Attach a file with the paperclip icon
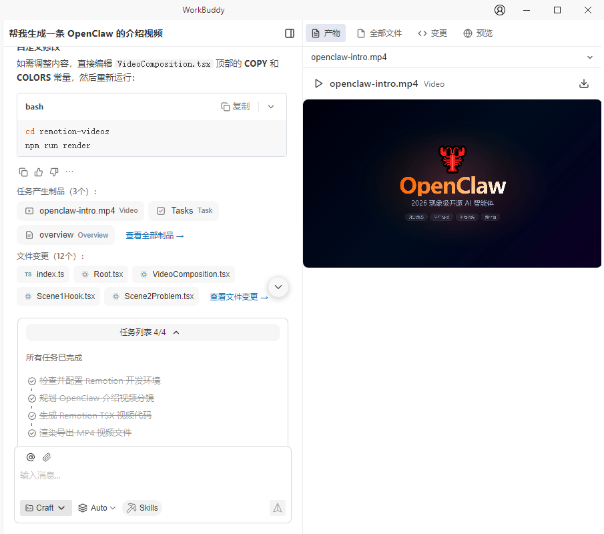The width and height of the screenshot is (604, 534). tap(47, 457)
